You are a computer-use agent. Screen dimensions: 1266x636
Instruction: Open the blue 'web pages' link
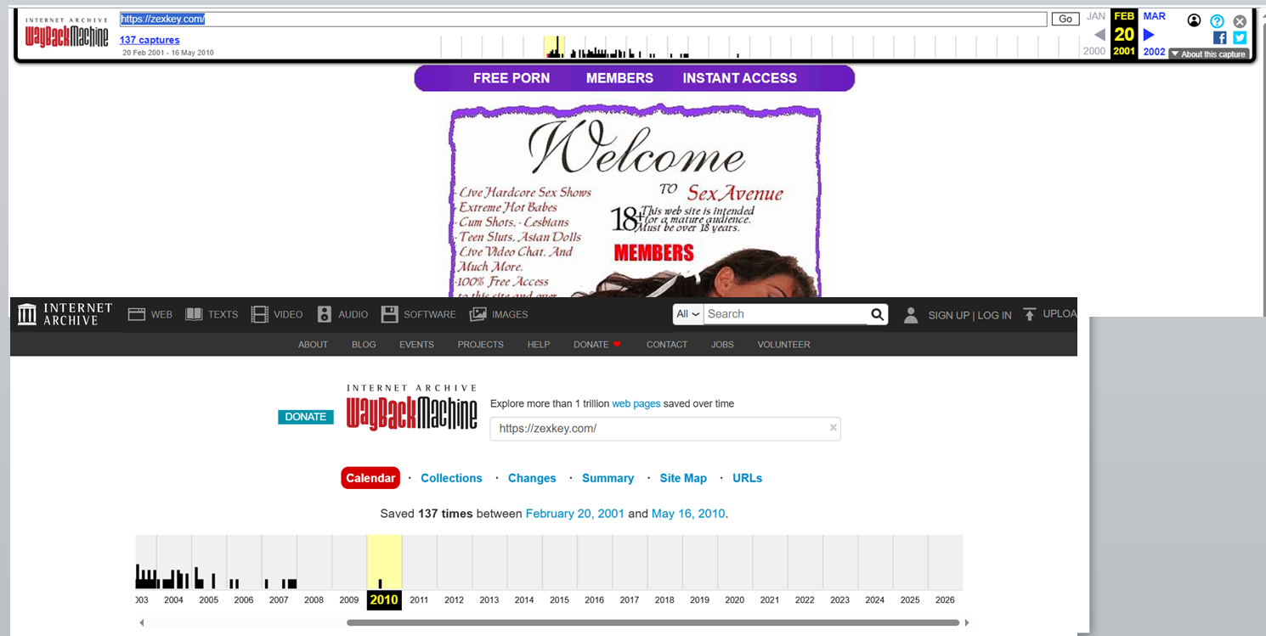click(636, 404)
